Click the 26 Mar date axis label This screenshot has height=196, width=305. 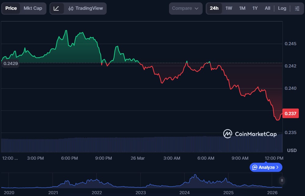click(138, 158)
